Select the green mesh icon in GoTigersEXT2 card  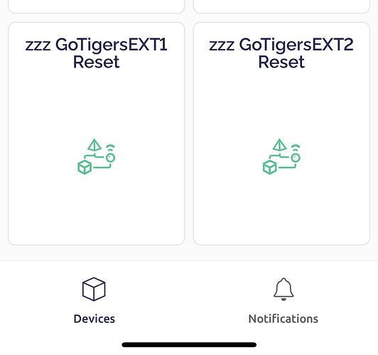click(x=281, y=156)
